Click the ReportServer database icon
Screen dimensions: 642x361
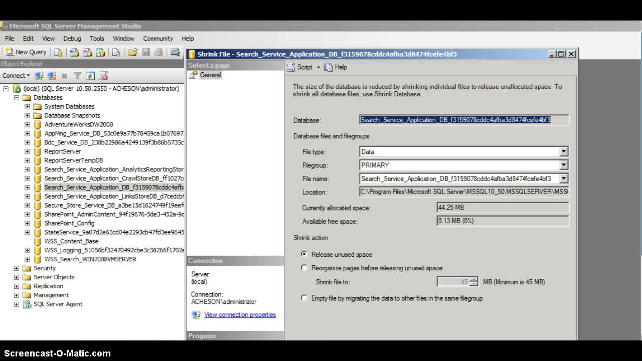[x=38, y=151]
